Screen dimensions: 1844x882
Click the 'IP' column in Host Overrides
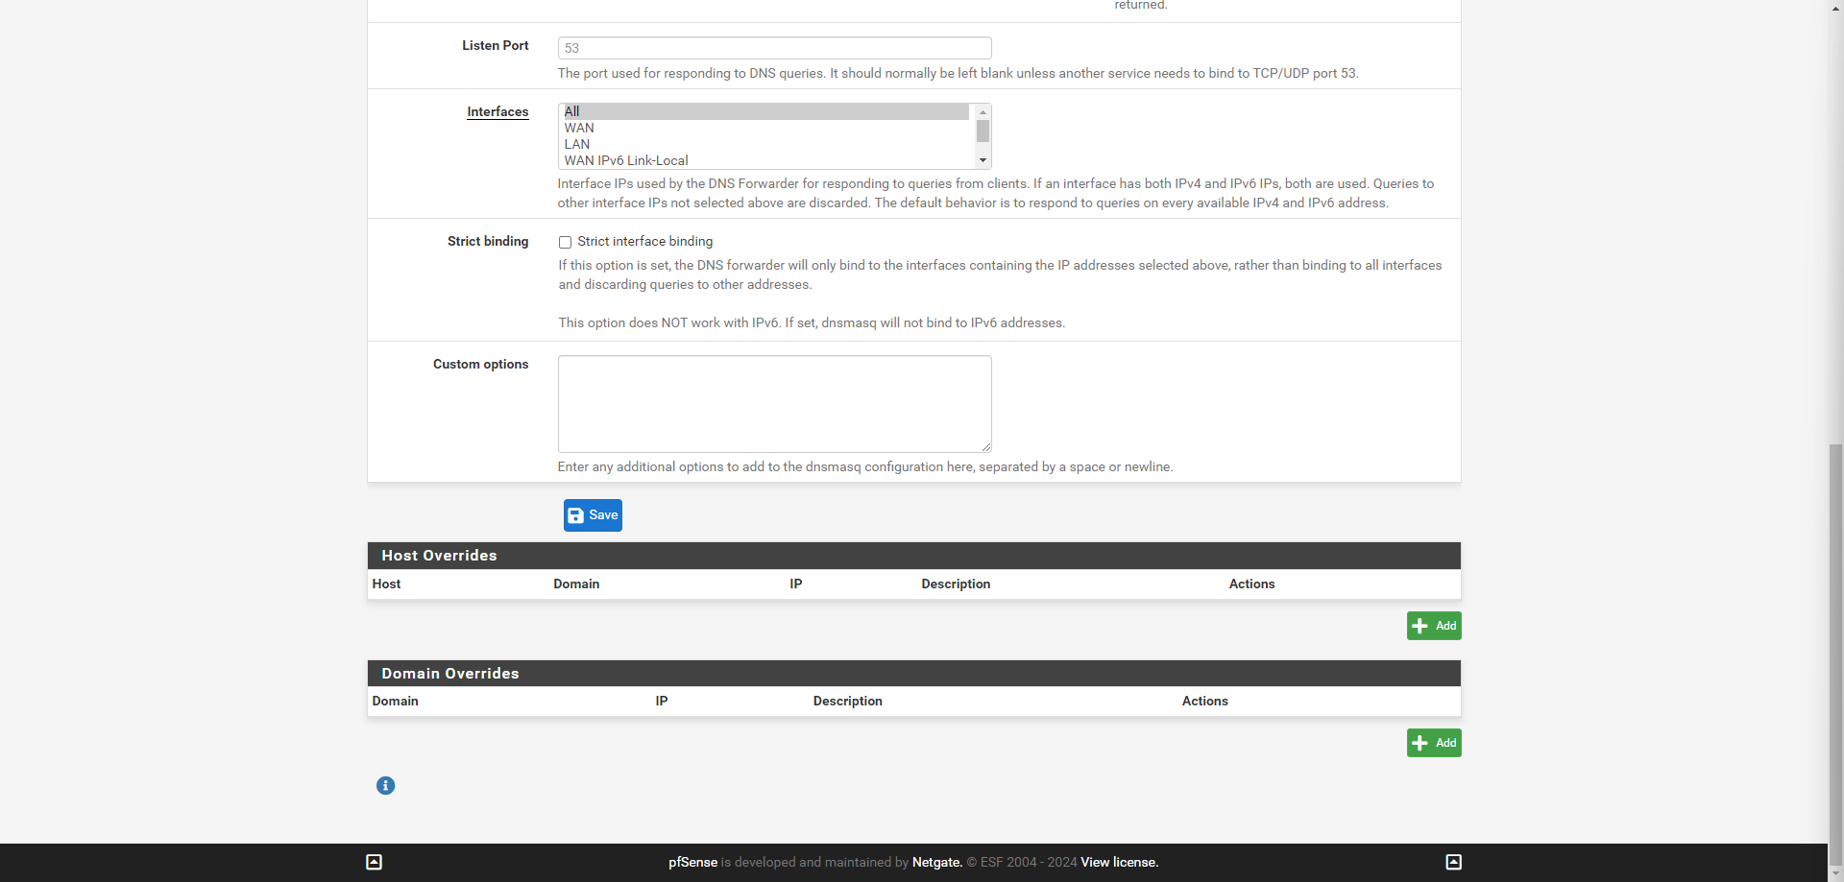coord(795,584)
